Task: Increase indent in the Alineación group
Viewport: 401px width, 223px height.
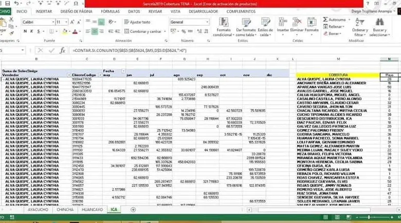Action: point(117,31)
